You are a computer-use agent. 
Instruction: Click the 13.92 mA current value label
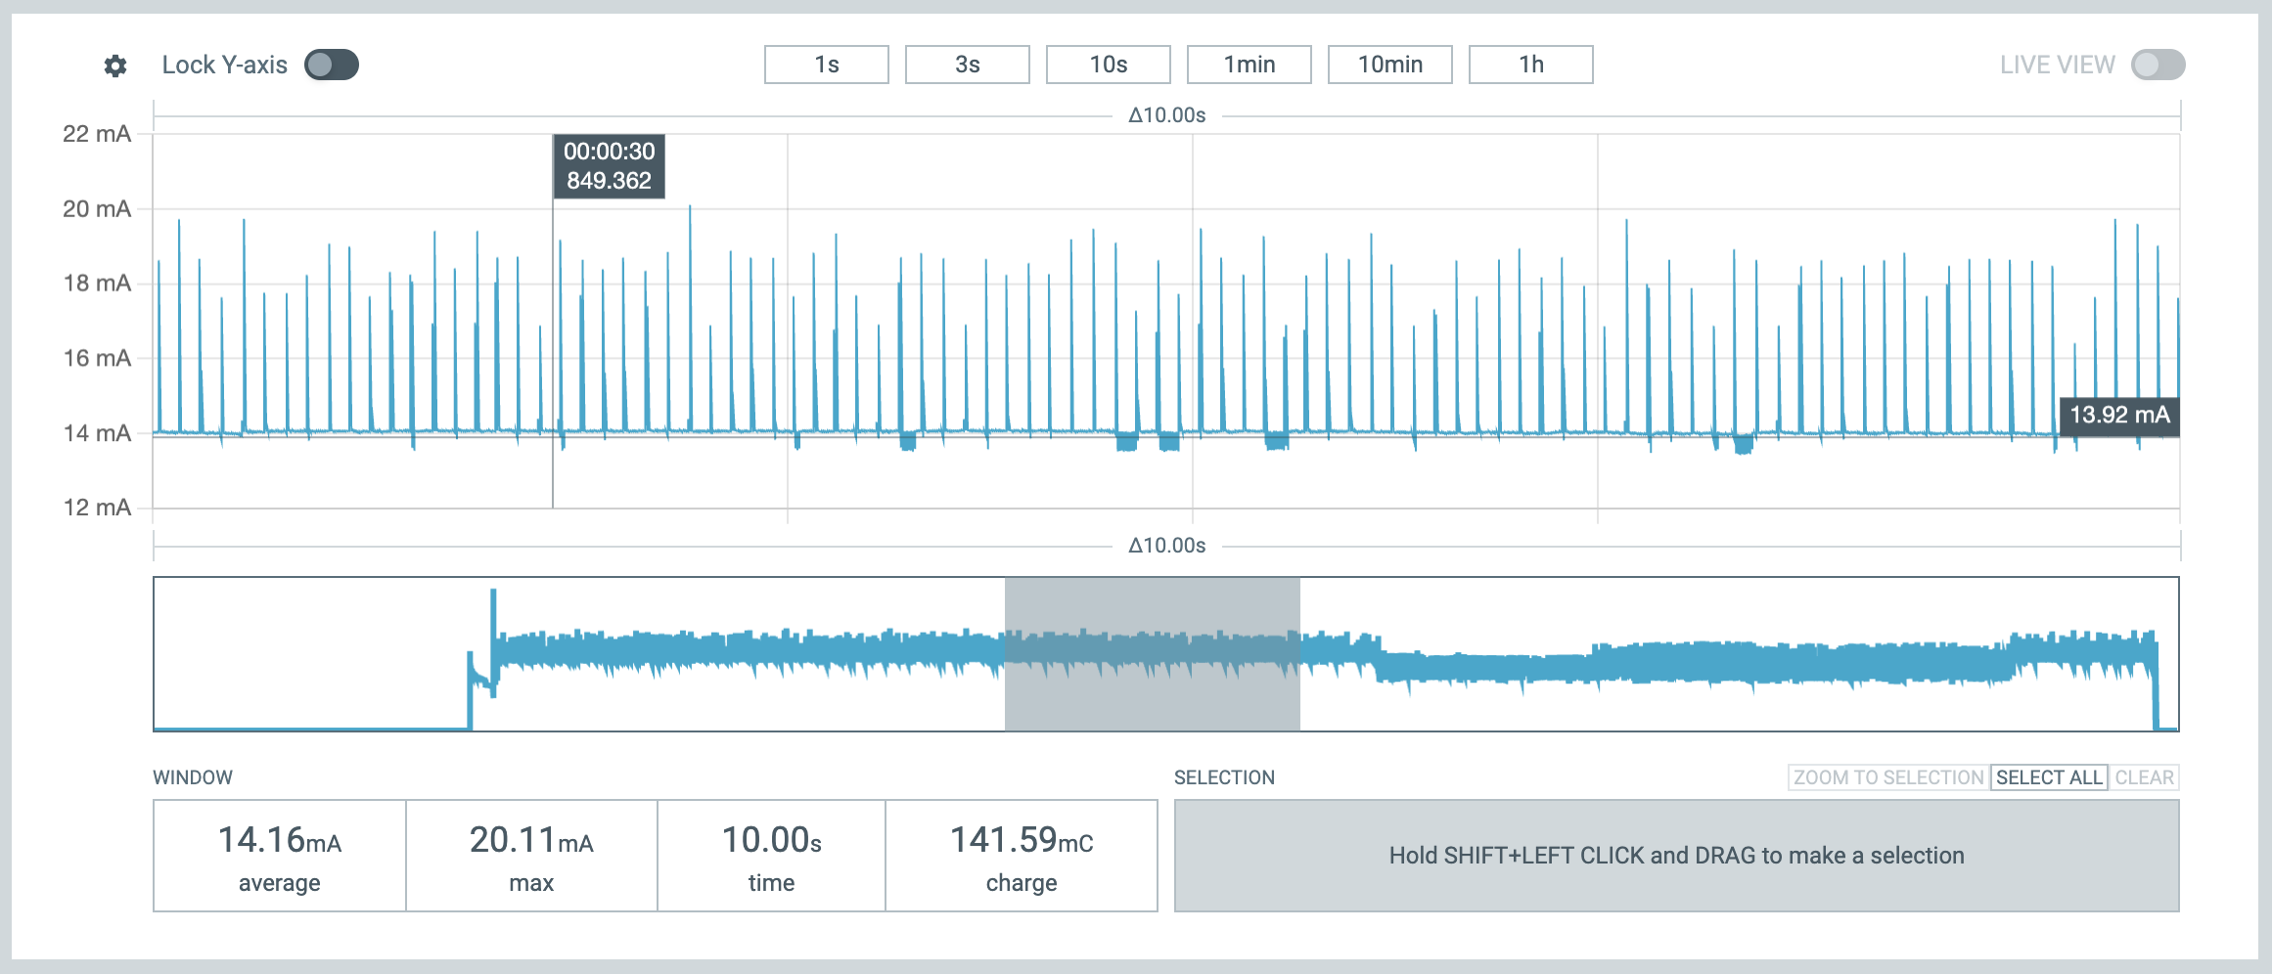pyautogui.click(x=2118, y=415)
